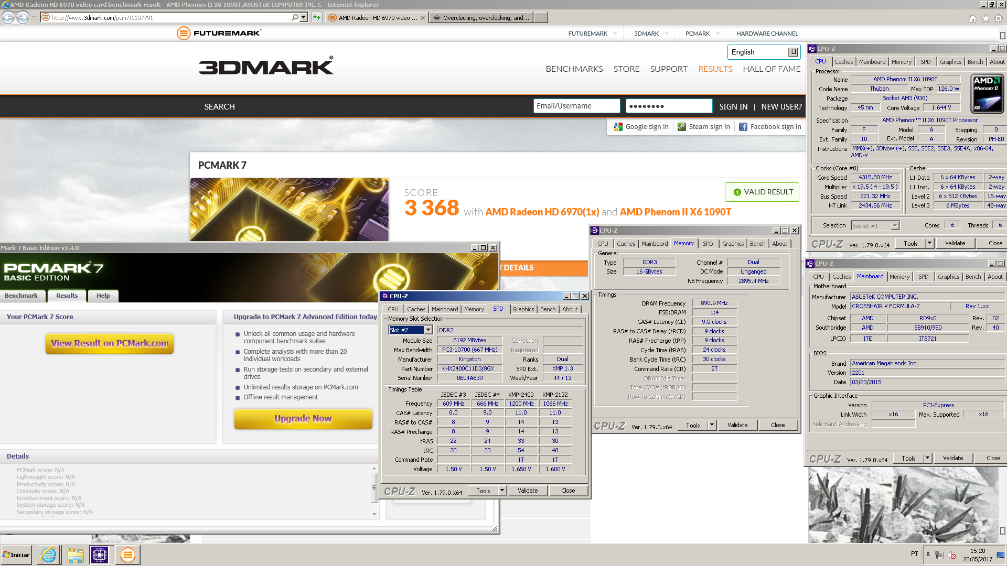This screenshot has height=566, width=1007.
Task: Open Internet Explorer from the taskbar
Action: pyautogui.click(x=49, y=554)
